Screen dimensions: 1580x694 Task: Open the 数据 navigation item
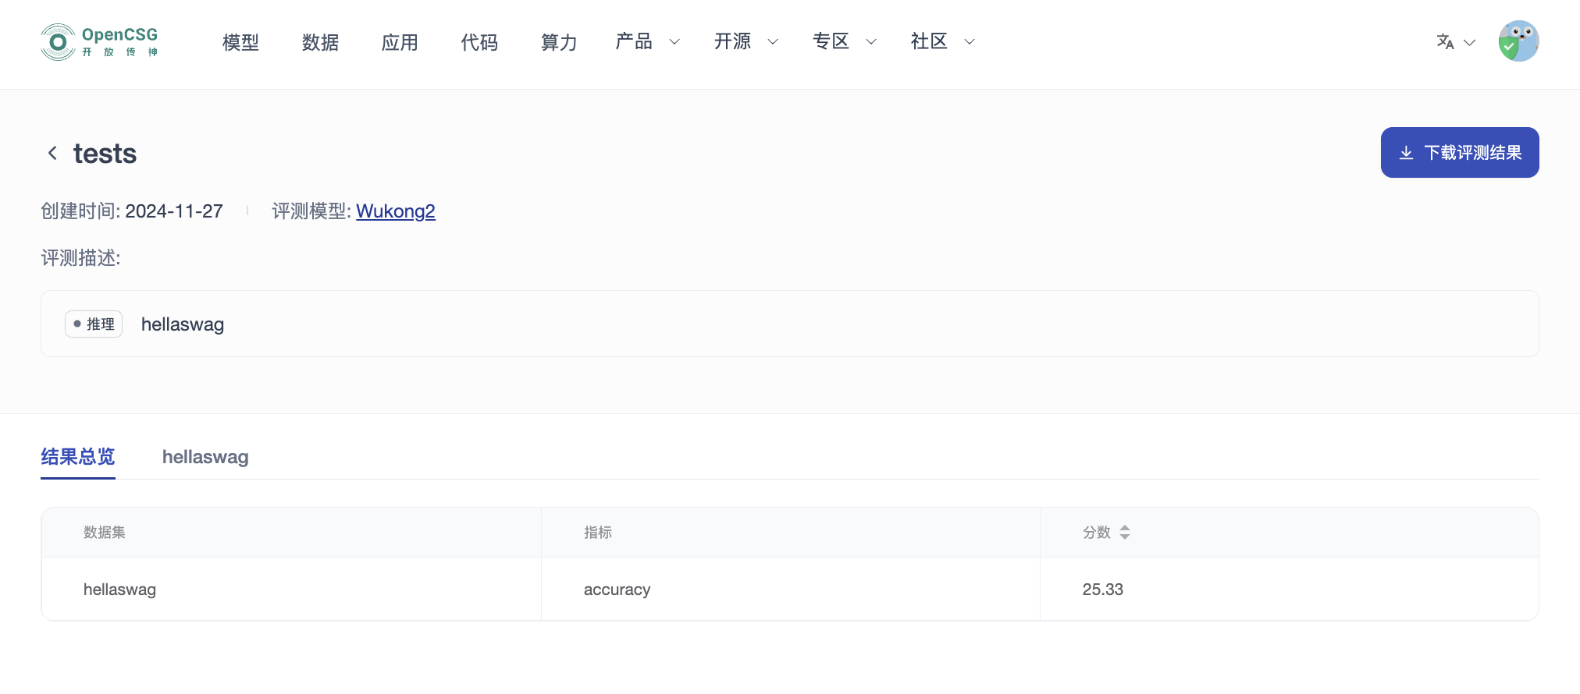tap(320, 42)
